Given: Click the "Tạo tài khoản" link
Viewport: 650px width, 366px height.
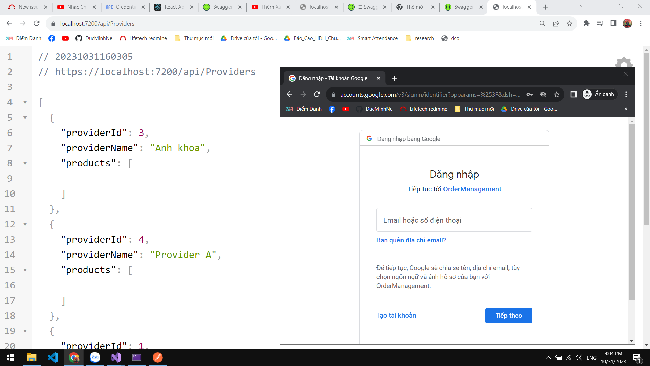Looking at the screenshot, I should pos(396,316).
